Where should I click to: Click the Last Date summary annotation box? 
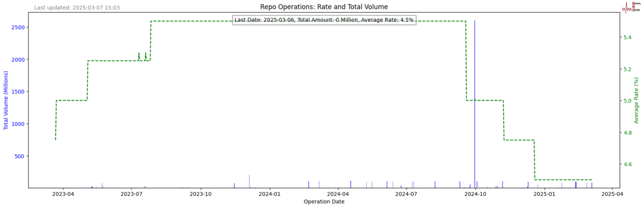click(324, 20)
